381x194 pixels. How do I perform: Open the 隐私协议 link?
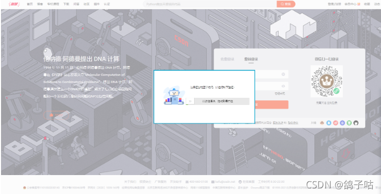293,123
